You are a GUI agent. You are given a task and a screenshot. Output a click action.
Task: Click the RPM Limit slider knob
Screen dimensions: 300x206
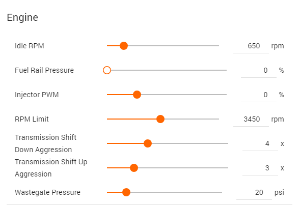(x=160, y=119)
